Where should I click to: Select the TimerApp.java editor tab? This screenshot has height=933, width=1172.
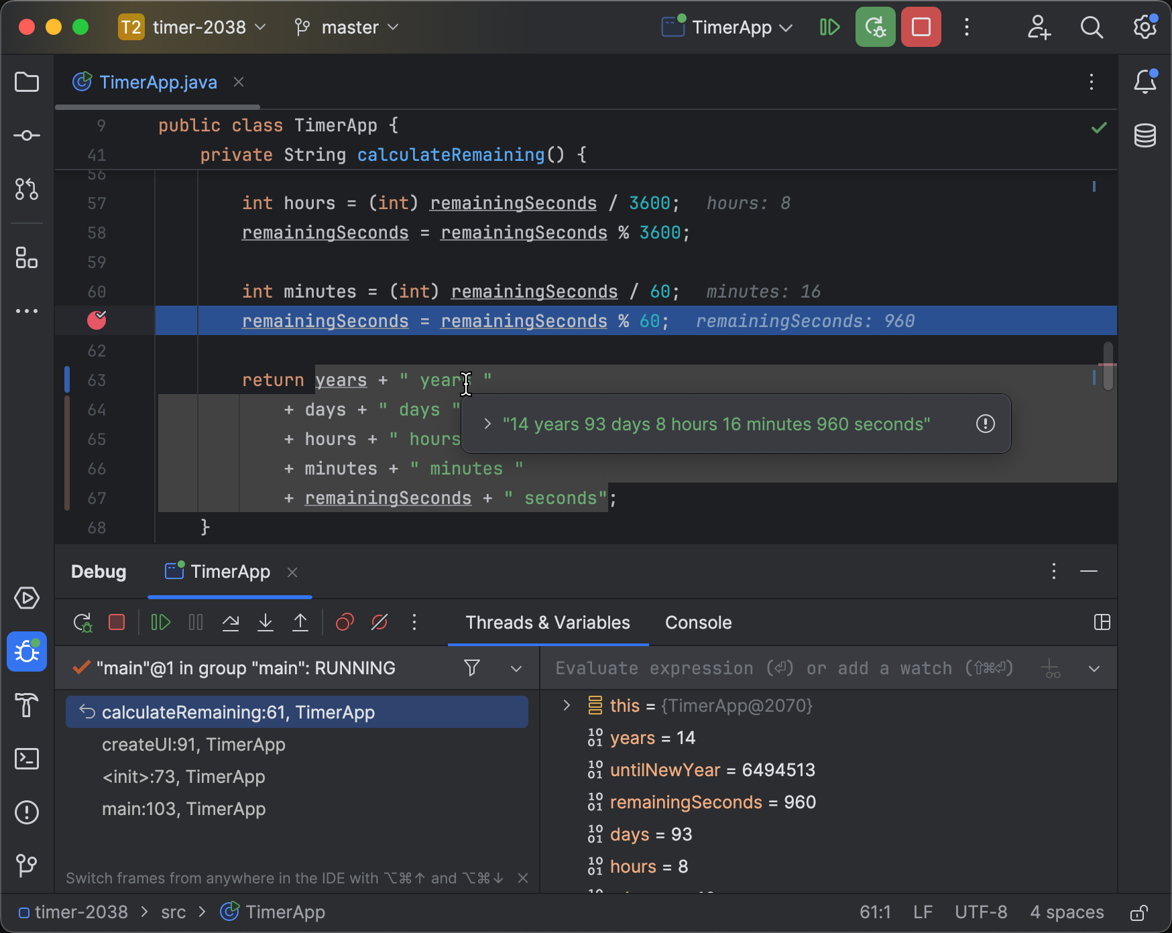(x=158, y=82)
